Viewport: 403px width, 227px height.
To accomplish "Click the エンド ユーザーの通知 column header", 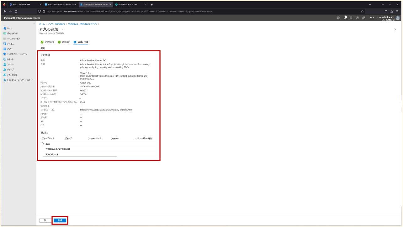I will point(143,138).
